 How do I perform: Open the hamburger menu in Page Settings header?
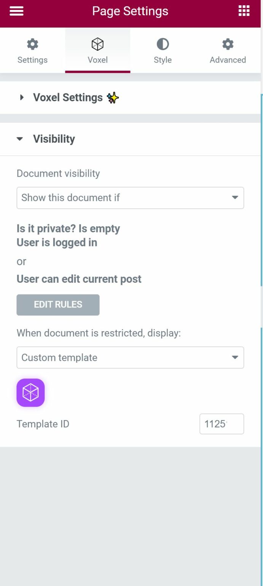16,11
